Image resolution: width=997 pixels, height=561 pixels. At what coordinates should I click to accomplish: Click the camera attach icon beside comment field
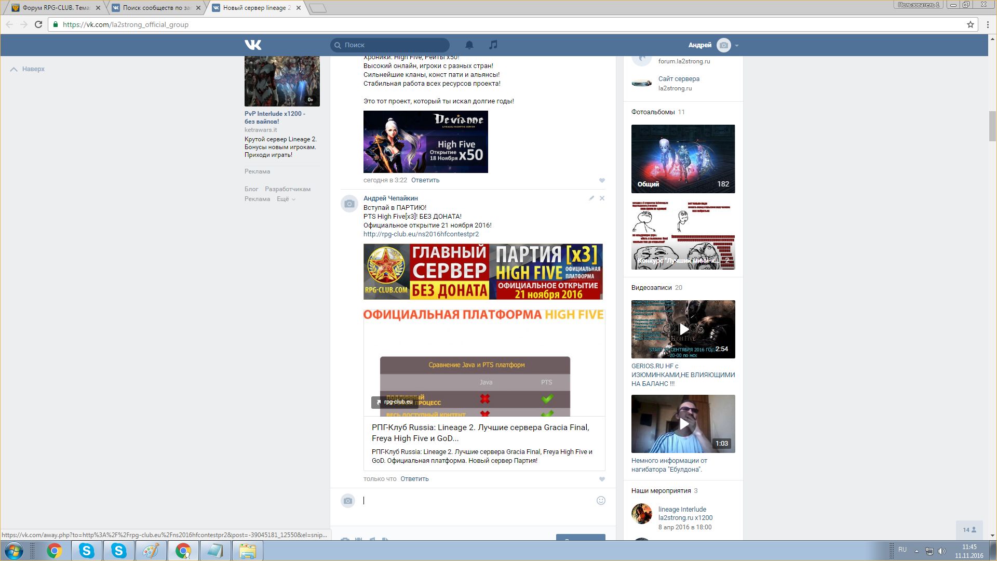[x=348, y=501]
